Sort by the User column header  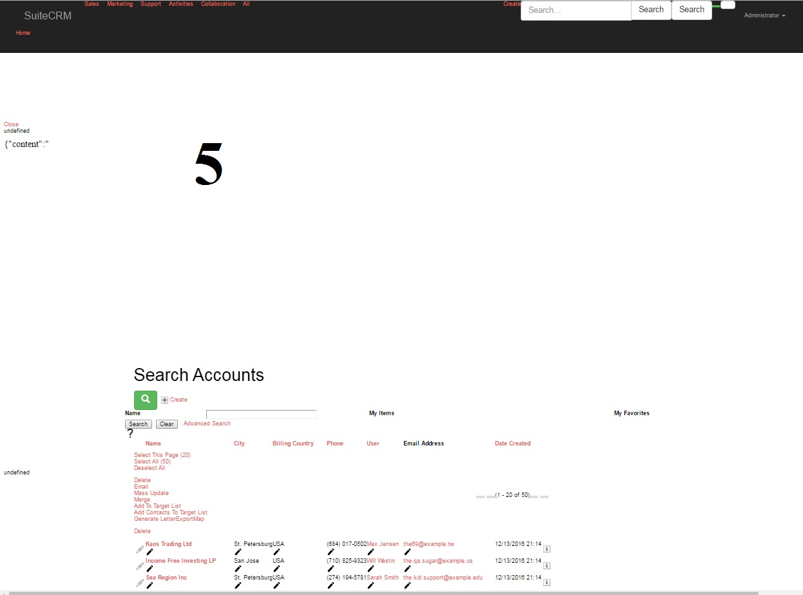373,444
